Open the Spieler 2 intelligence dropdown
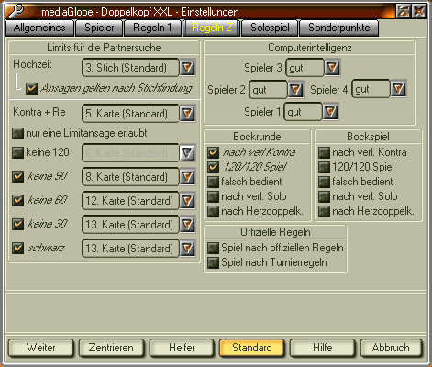432x367 pixels. (295, 90)
